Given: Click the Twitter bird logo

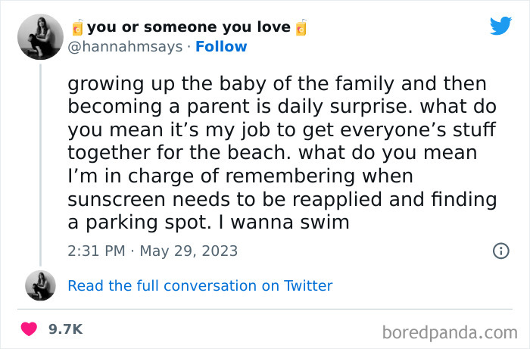Looking at the screenshot, I should click(500, 26).
